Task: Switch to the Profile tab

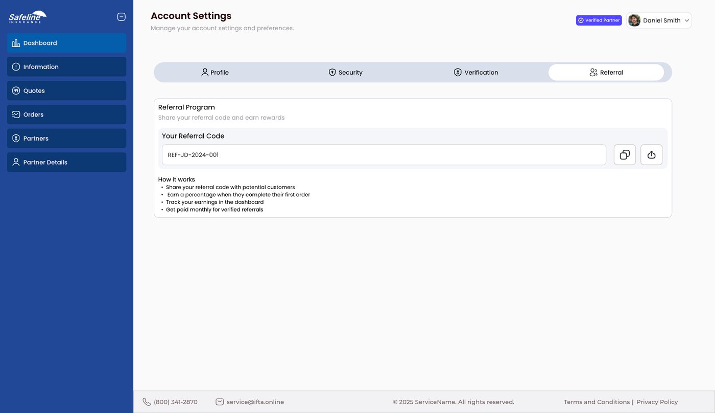Action: (215, 73)
